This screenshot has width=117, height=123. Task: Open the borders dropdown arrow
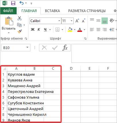point(62,30)
